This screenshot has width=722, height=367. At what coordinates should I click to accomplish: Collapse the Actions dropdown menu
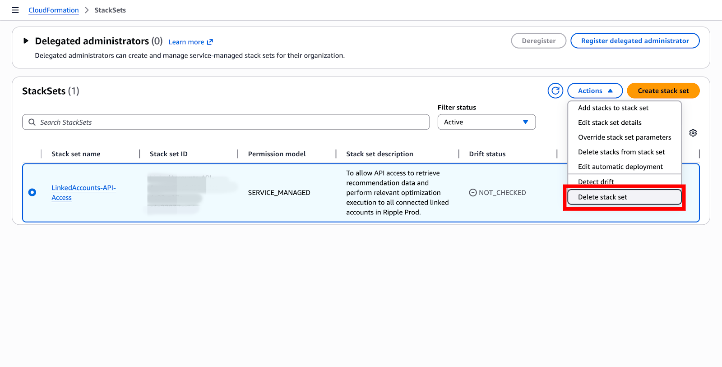coord(595,91)
